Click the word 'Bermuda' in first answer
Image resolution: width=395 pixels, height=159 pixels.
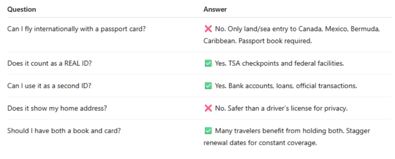point(365,29)
